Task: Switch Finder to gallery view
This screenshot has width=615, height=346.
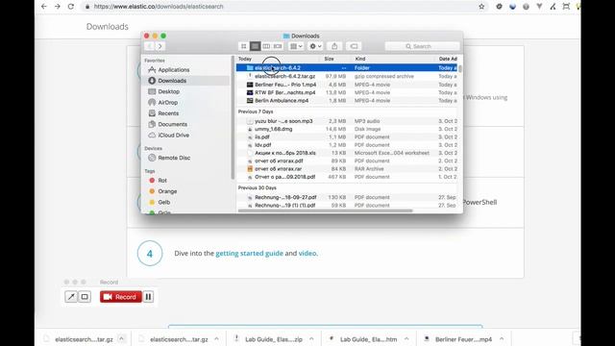Action: point(278,46)
